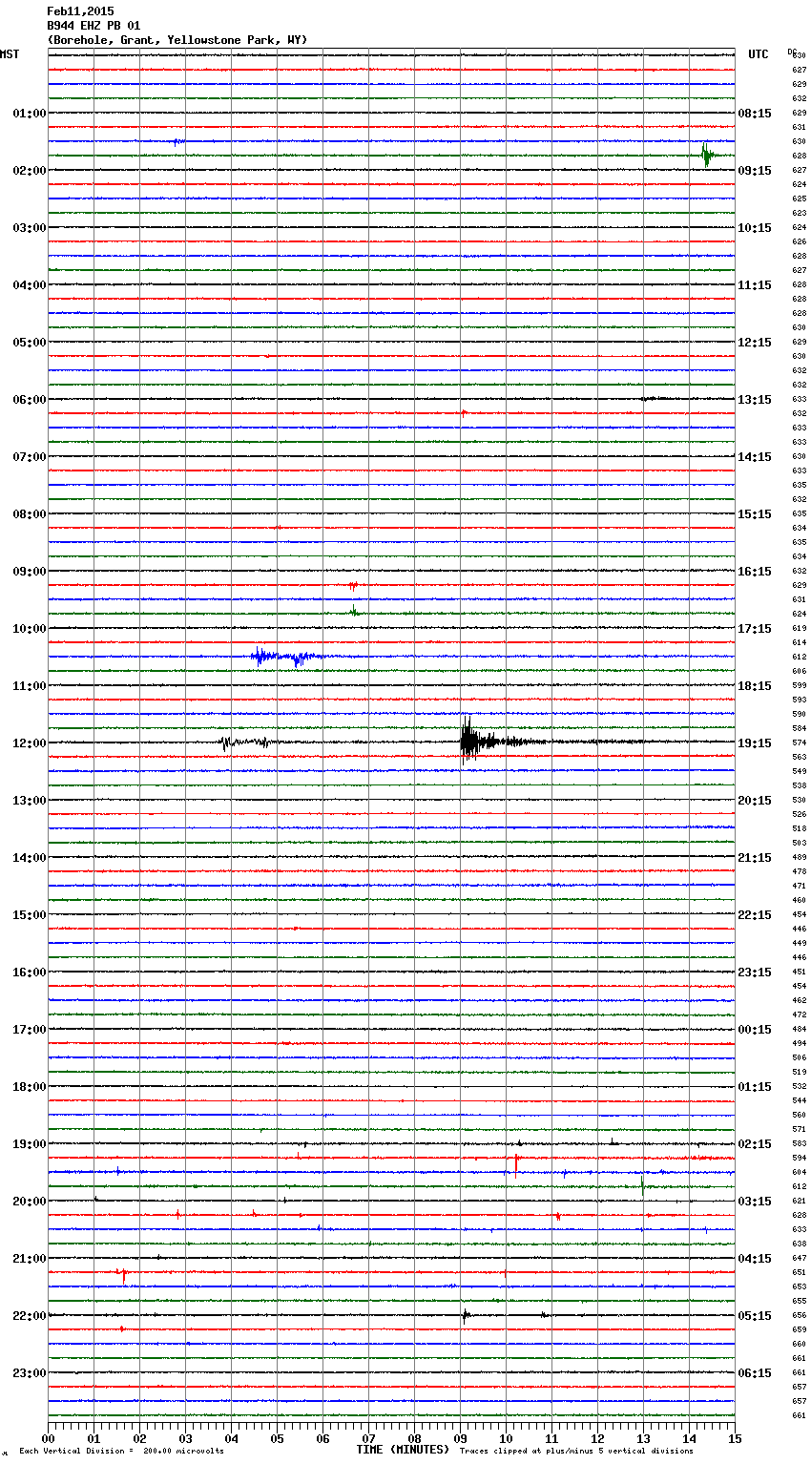
Task: Click the Each Vertical Division 200.00 microvolts note
Action: (121, 1451)
